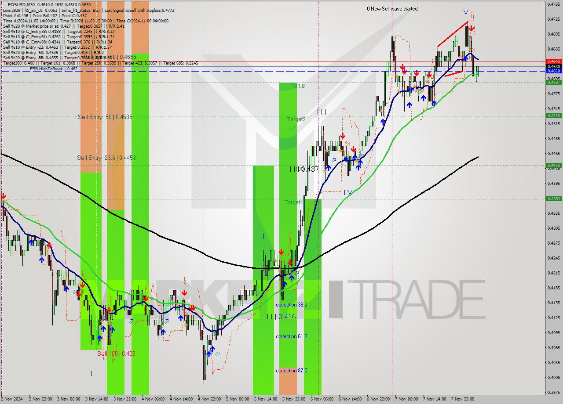Click the 'correction 87.5' label

291,371
